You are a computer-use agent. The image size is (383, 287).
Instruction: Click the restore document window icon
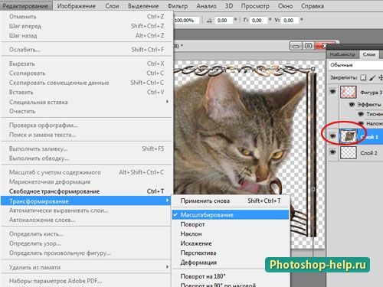point(308,46)
